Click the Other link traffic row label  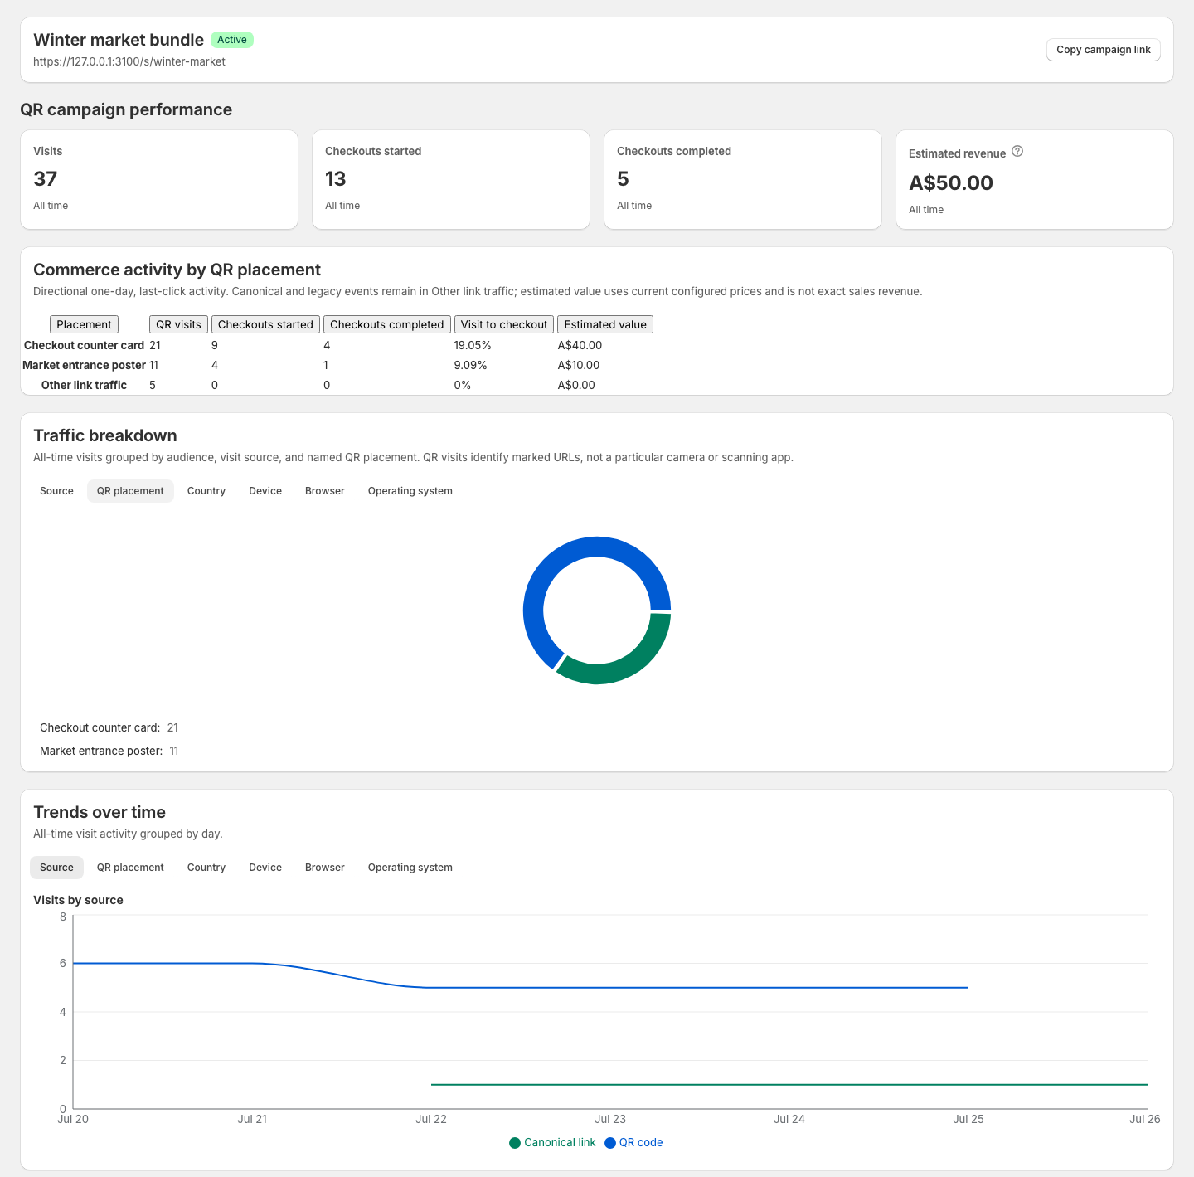pos(84,385)
